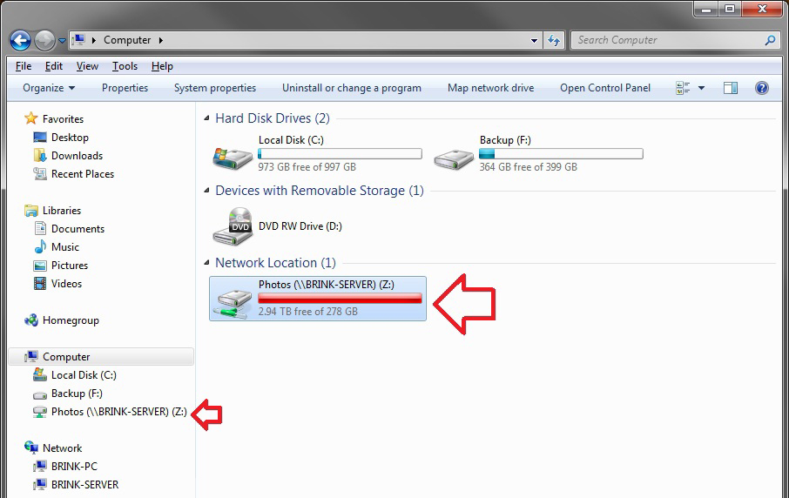Click the red Photos (Z:) capacity bar
Viewport: 789px width, 498px height.
pos(340,299)
